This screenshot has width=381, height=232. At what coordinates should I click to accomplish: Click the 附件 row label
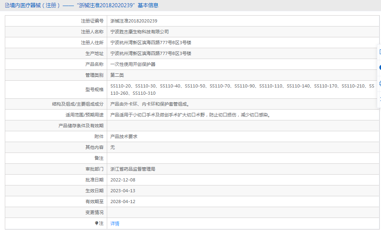tap(99, 136)
